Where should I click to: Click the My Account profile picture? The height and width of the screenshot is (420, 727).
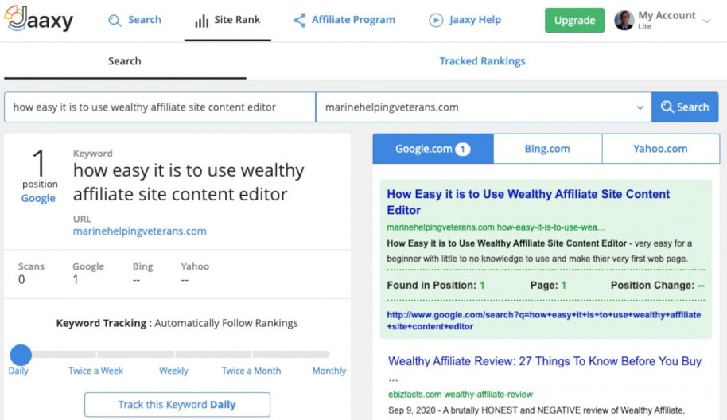(x=624, y=21)
